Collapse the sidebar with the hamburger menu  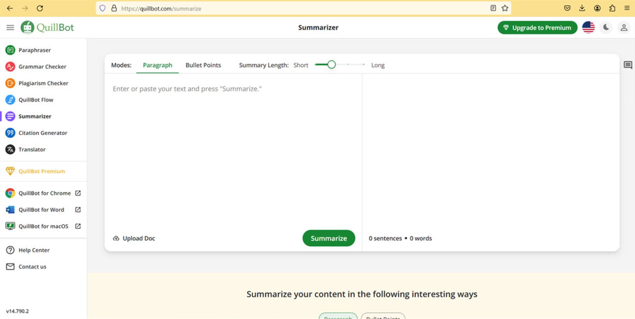pyautogui.click(x=10, y=27)
